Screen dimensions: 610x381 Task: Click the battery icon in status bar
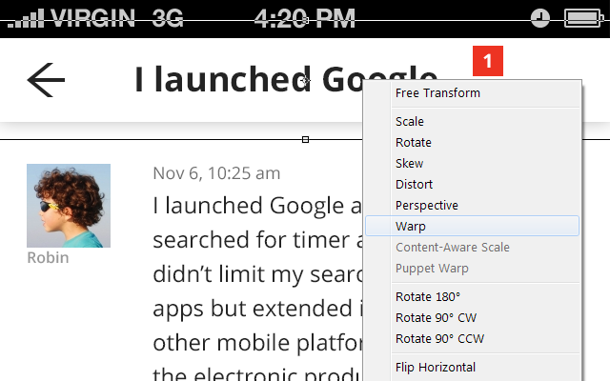click(581, 17)
